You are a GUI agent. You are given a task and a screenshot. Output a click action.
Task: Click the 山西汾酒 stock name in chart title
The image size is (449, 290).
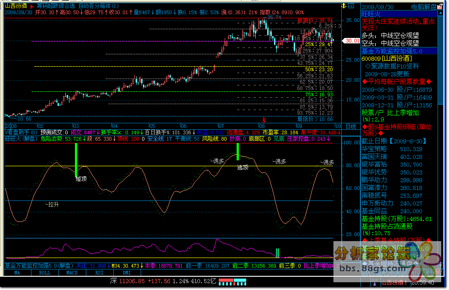click(x=16, y=6)
